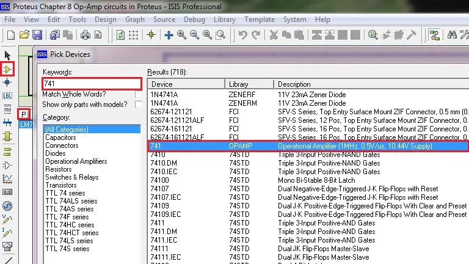Select the Text Script Mode tool
This screenshot has width=469, height=264.
click(7, 109)
